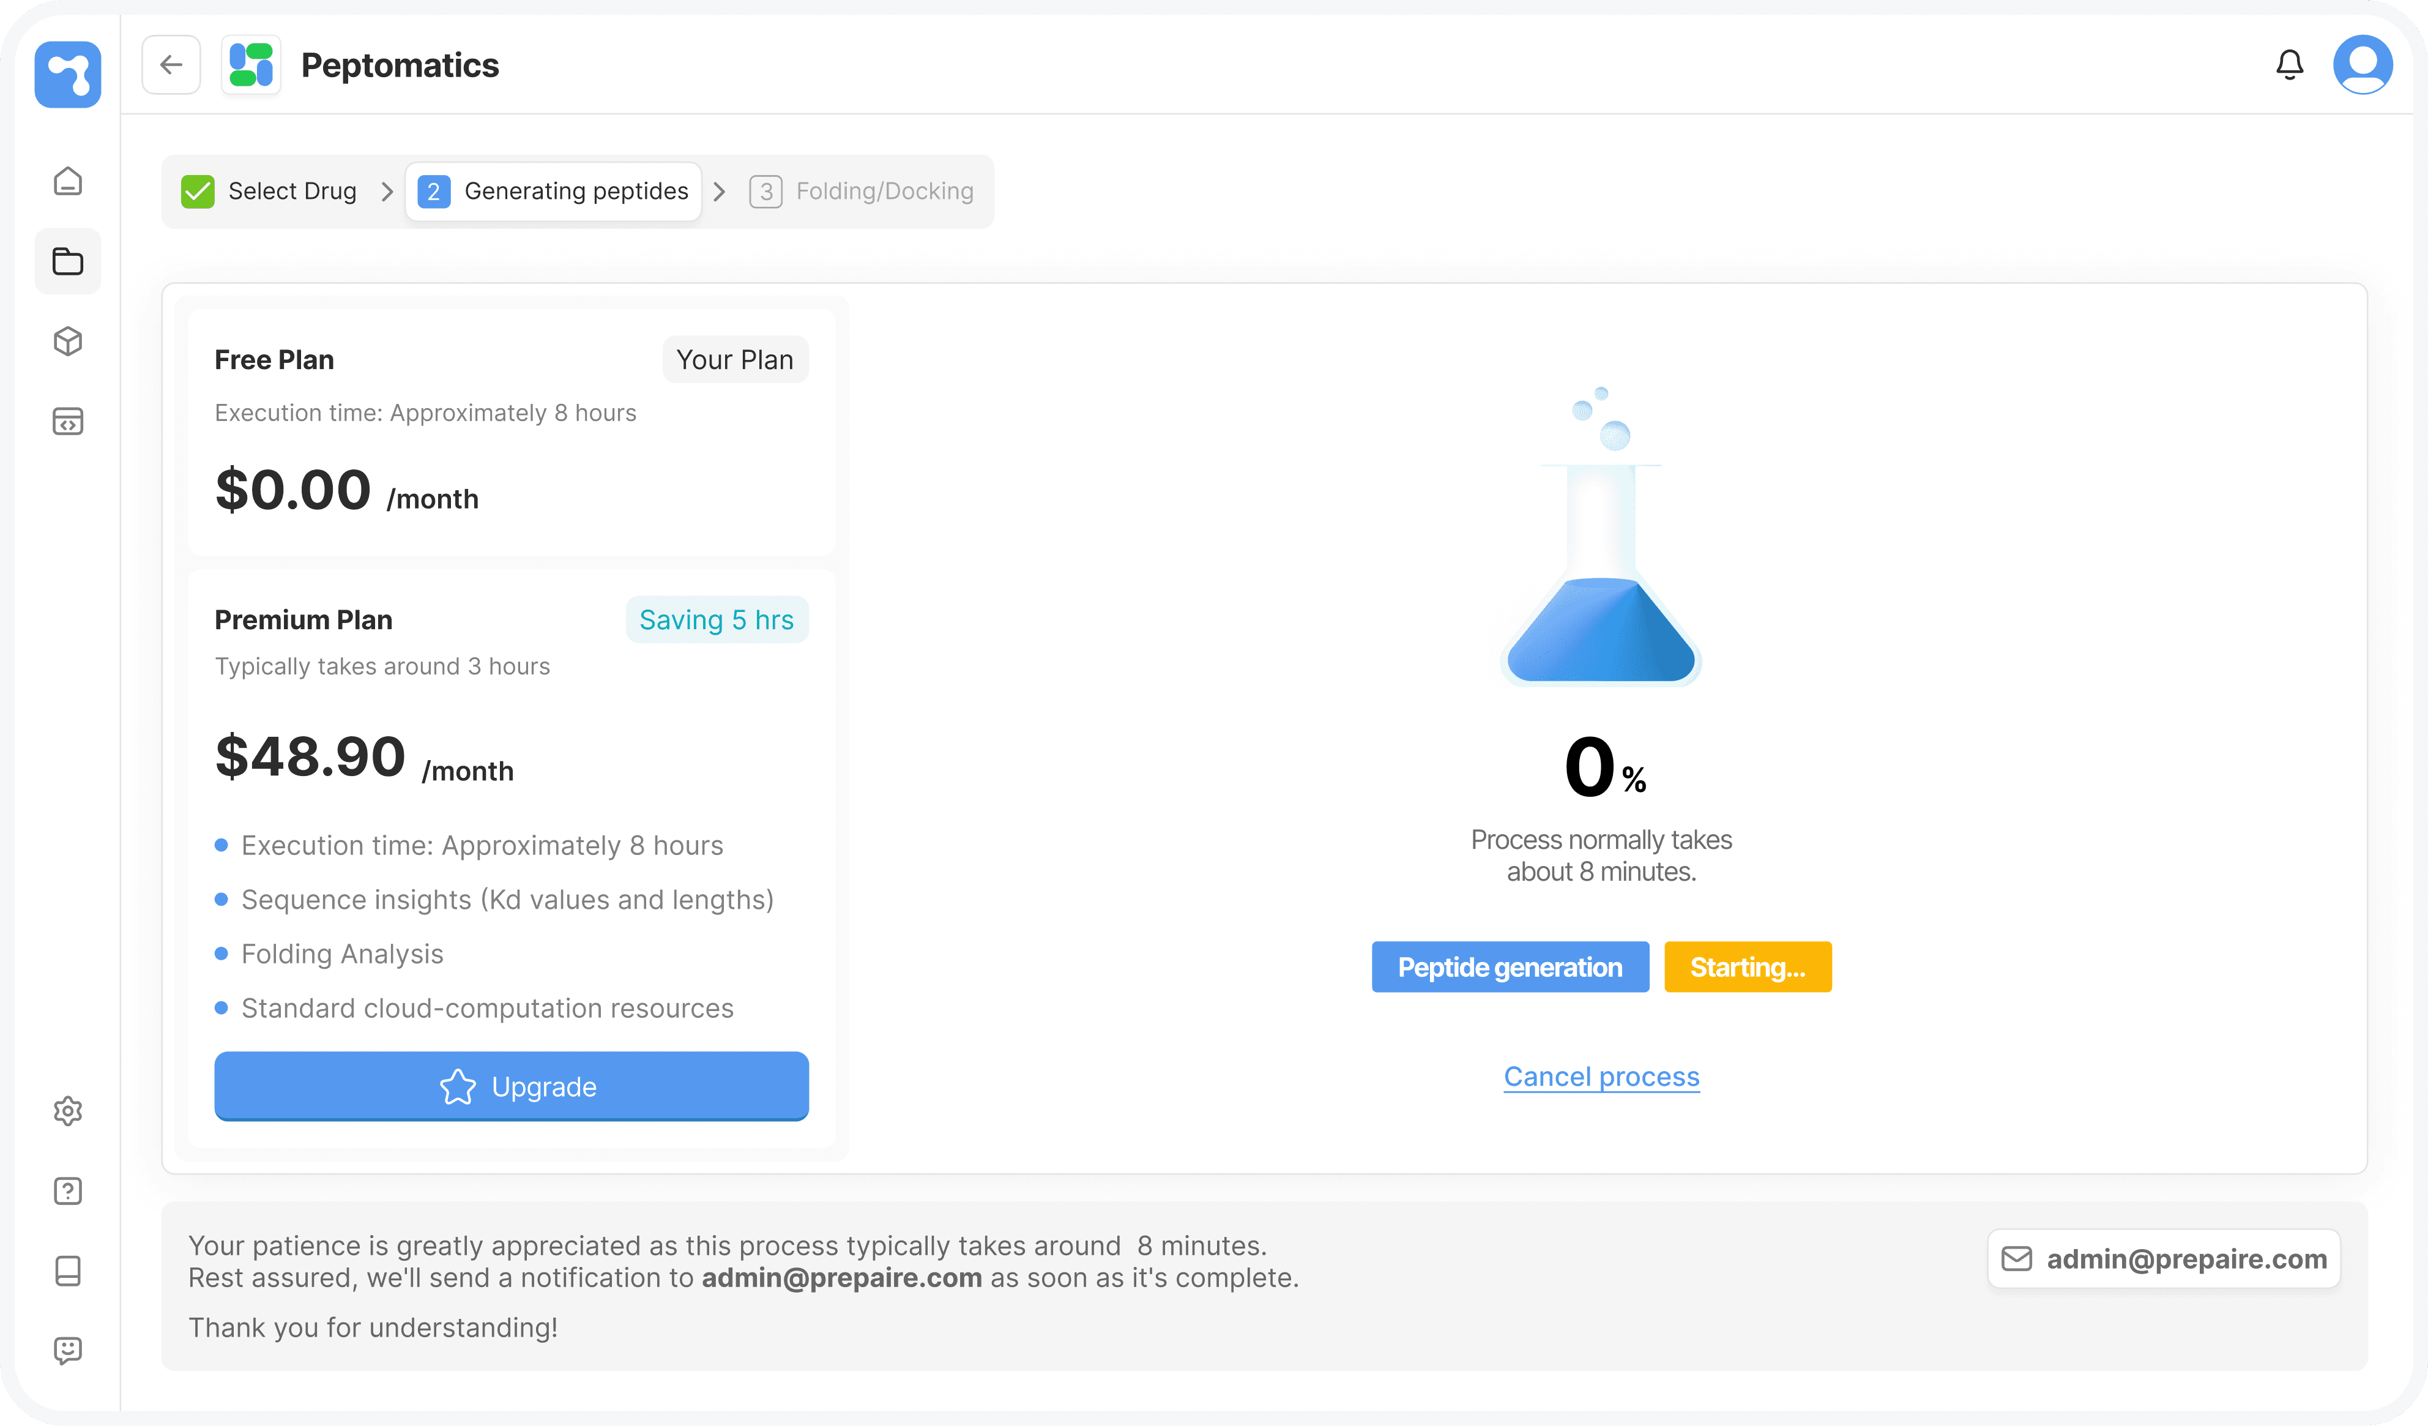Select the Folding/Docking step

point(862,192)
